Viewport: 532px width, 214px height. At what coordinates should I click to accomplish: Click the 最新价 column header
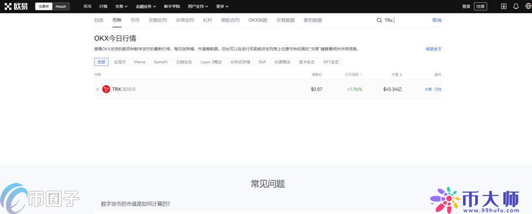pyautogui.click(x=317, y=74)
